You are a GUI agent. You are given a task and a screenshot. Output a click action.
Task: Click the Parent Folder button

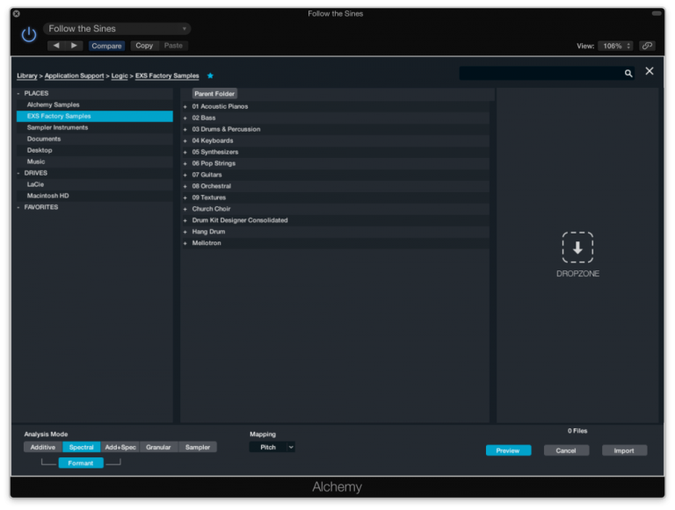tap(214, 94)
